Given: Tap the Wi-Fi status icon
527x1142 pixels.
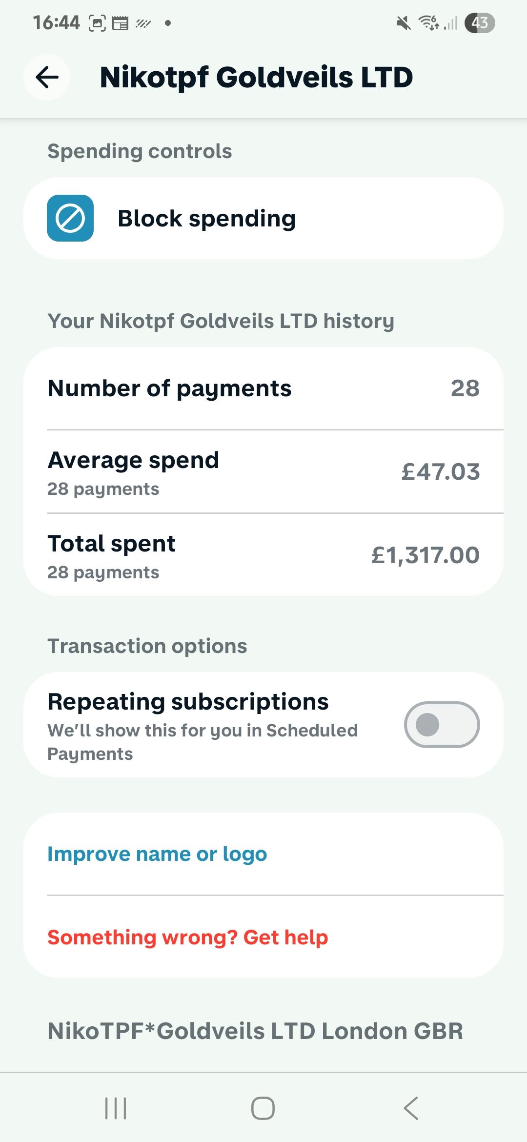Looking at the screenshot, I should pyautogui.click(x=428, y=23).
